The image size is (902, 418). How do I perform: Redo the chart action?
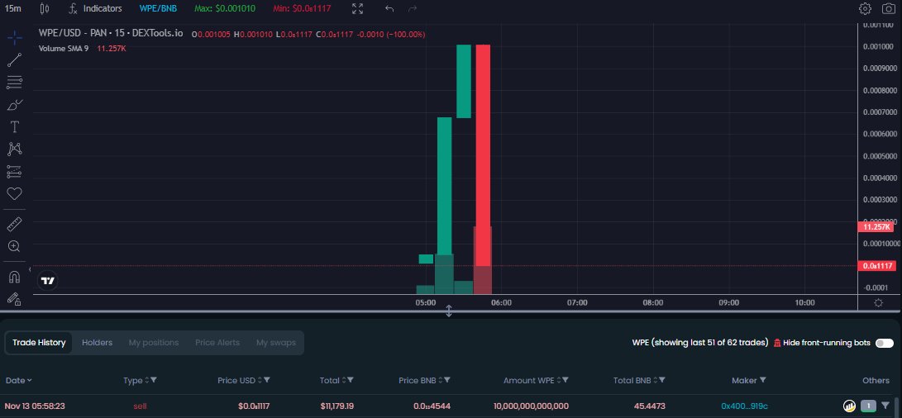click(x=412, y=8)
